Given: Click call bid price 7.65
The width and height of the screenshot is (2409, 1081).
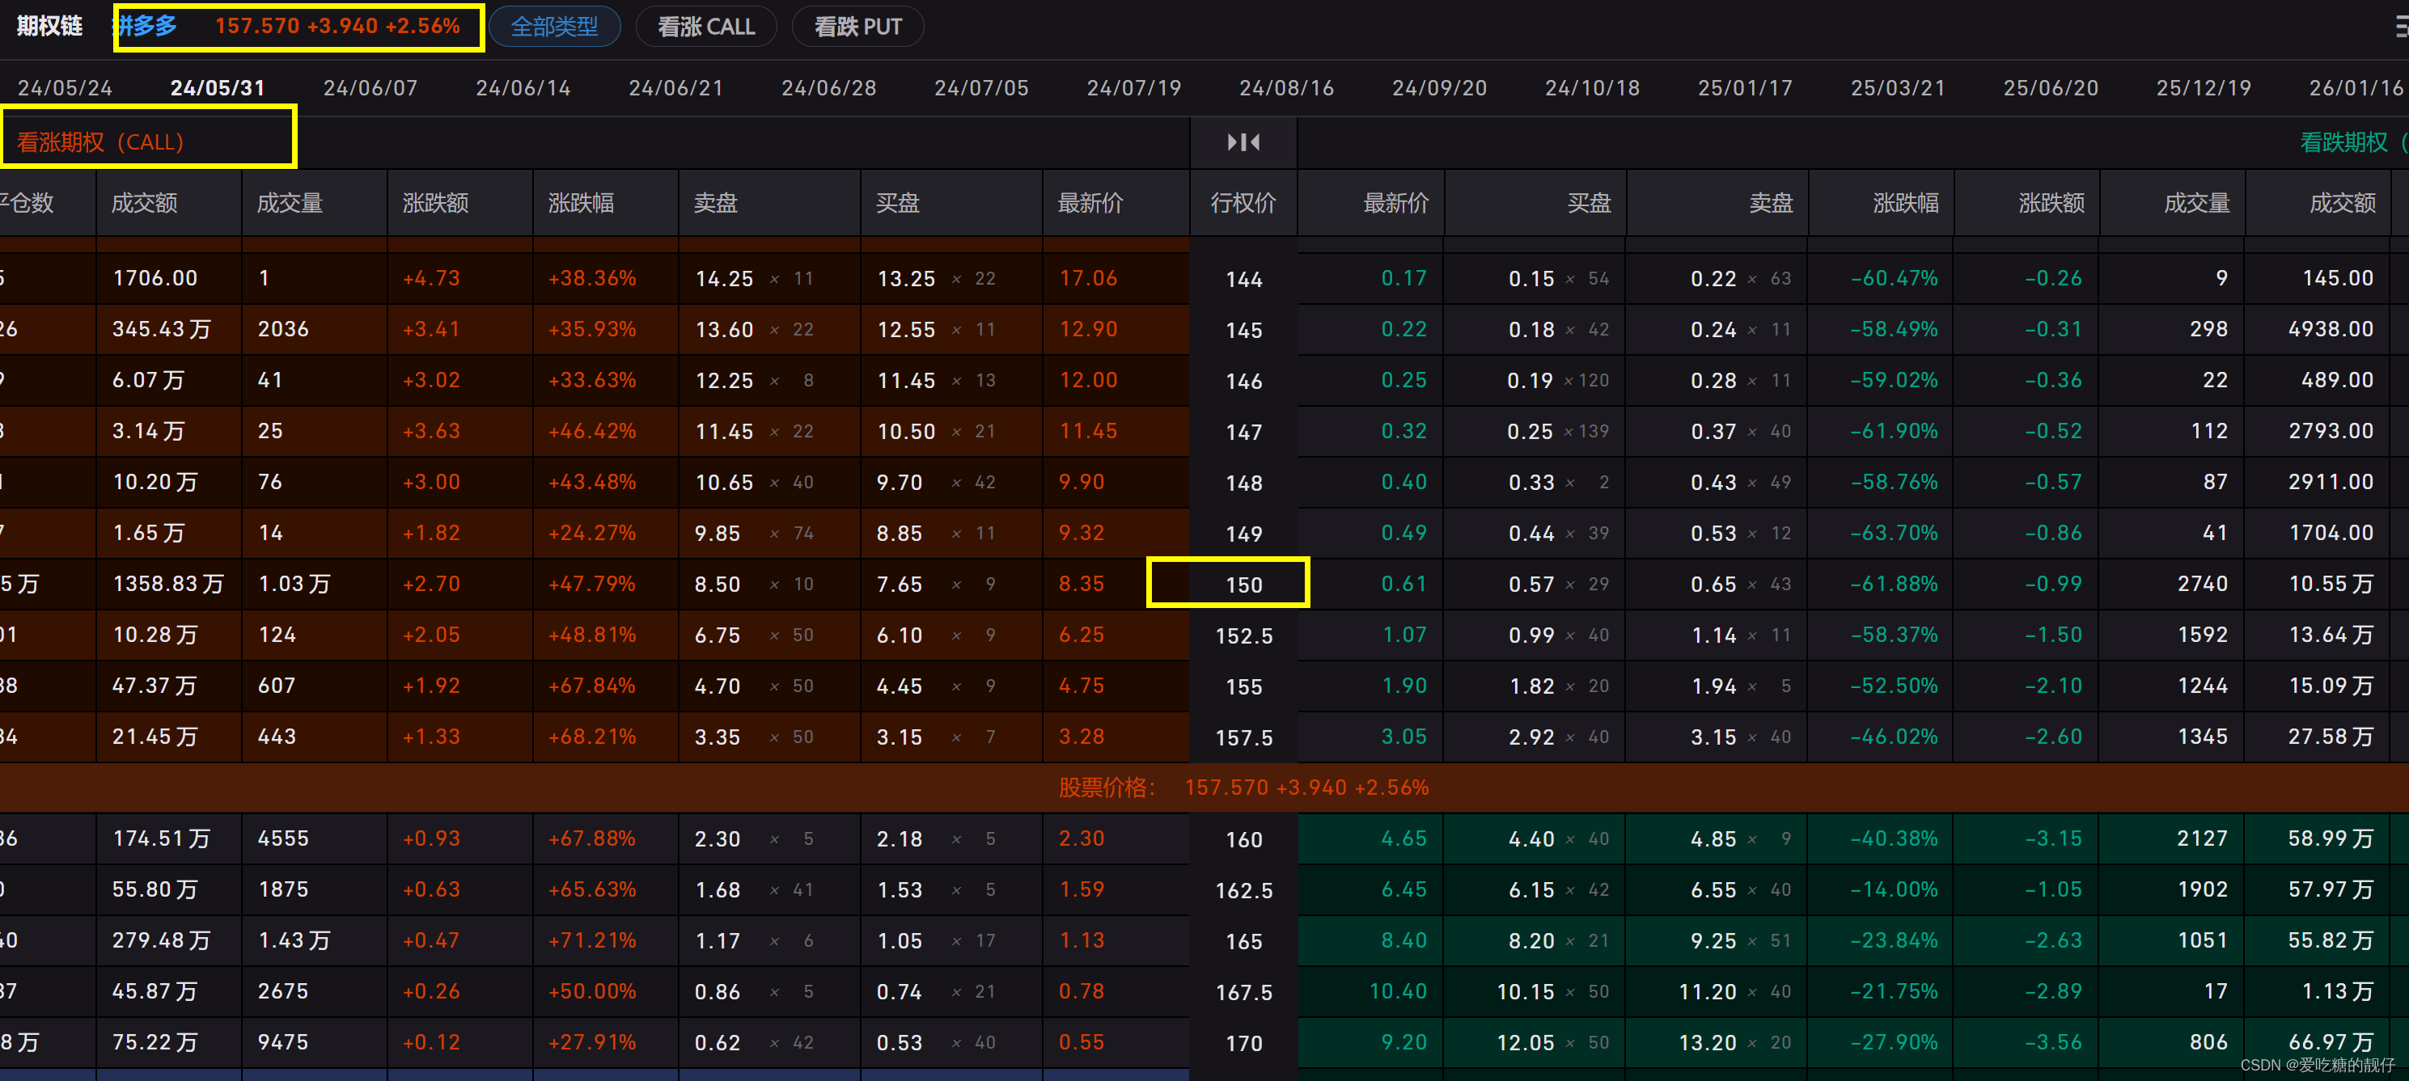Looking at the screenshot, I should click(899, 584).
